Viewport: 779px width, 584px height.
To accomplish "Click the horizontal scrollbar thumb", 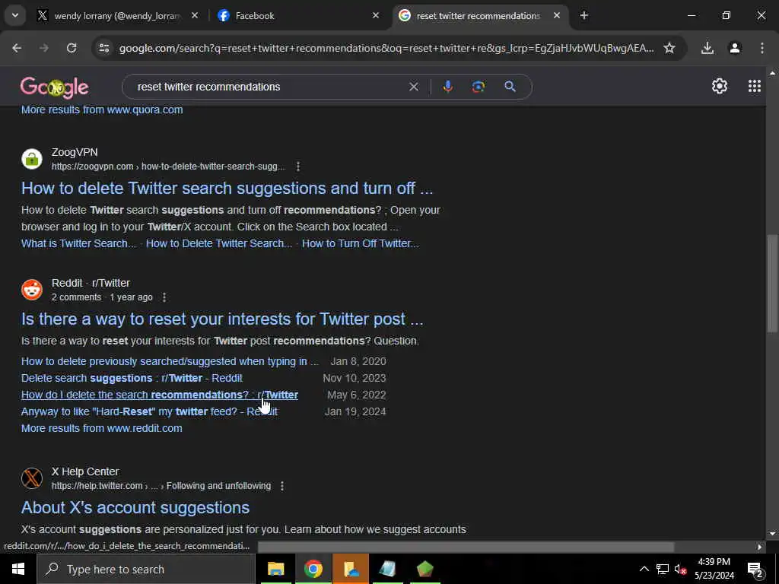I will (x=466, y=547).
